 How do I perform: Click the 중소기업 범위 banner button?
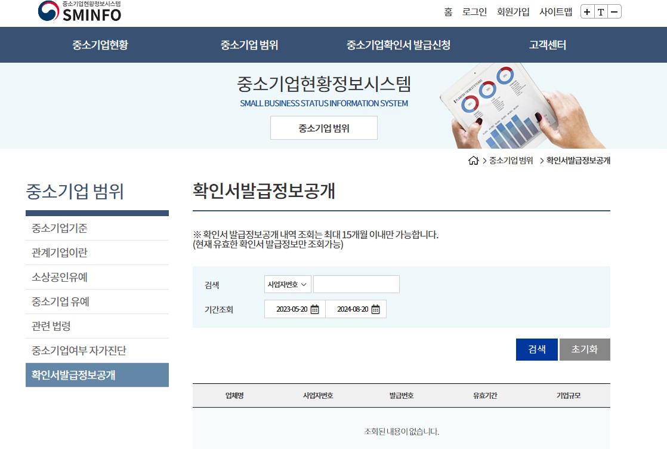[x=323, y=127]
